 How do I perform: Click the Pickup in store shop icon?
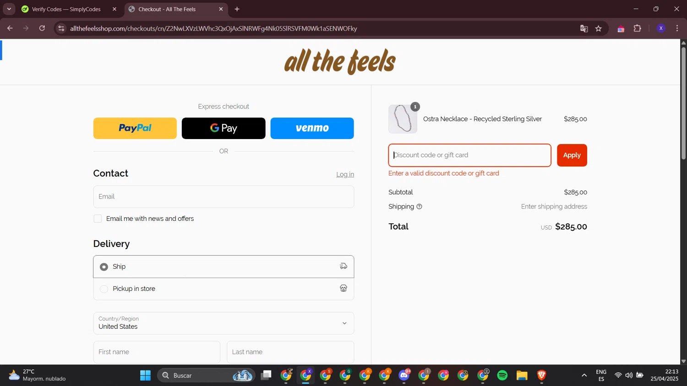coord(343,288)
